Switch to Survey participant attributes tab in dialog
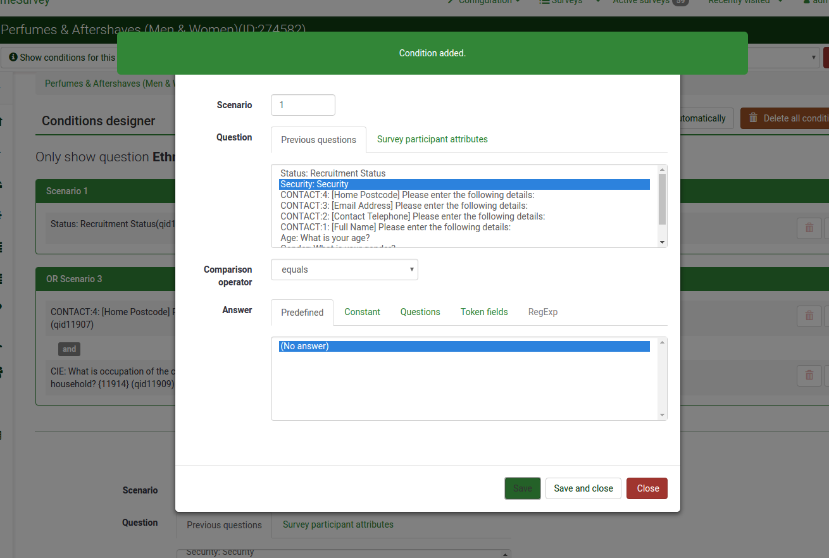The image size is (829, 558). click(x=432, y=139)
